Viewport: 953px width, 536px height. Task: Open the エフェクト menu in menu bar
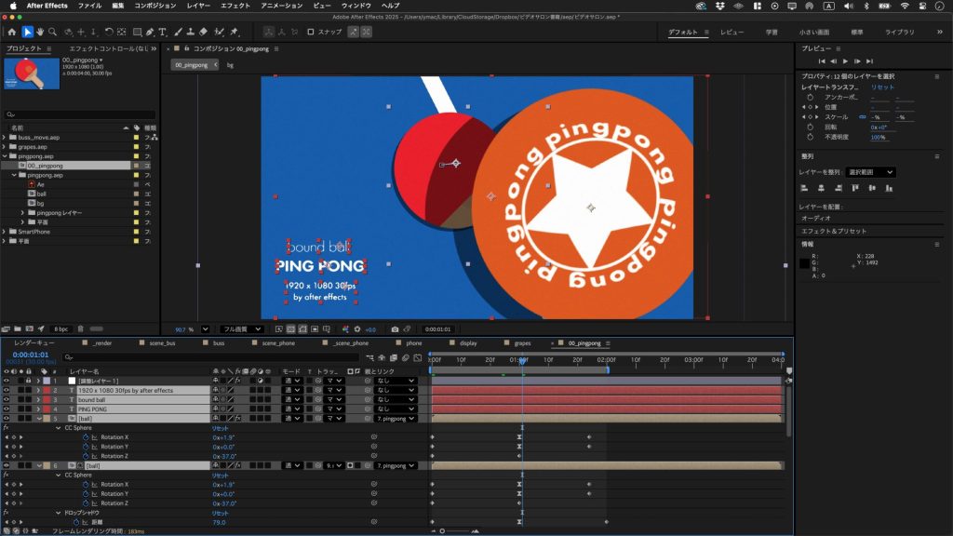click(x=235, y=6)
